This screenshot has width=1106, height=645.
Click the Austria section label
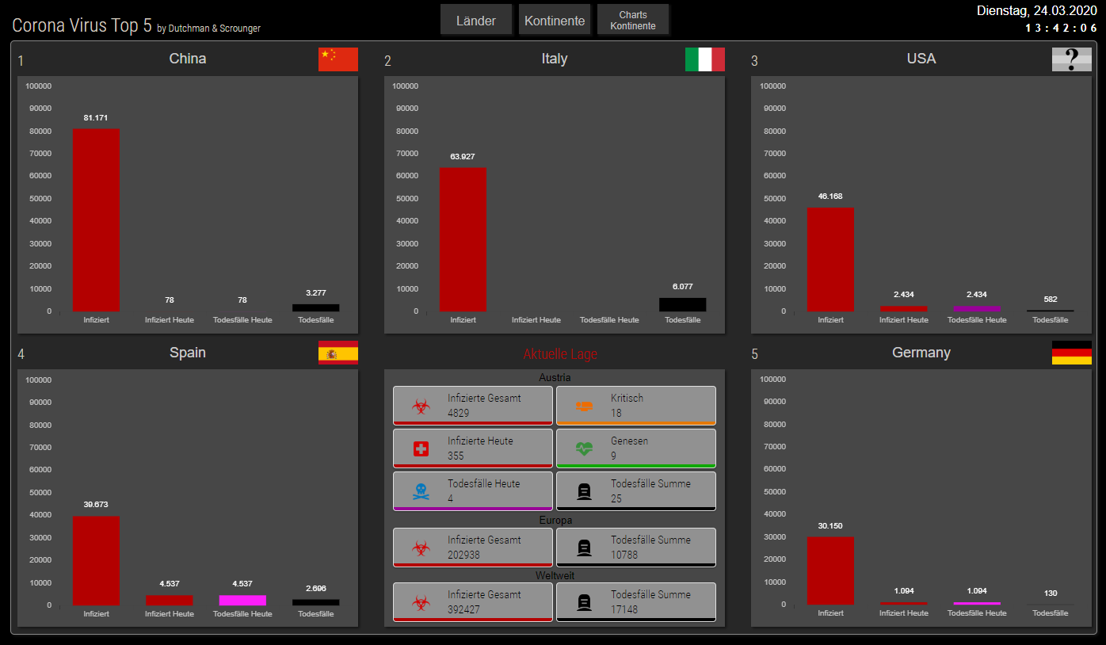[555, 378]
